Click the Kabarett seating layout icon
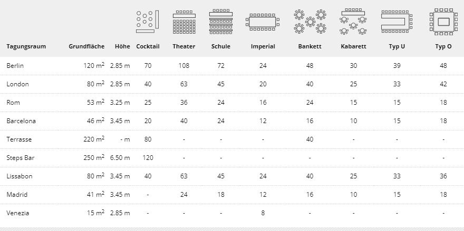The height and width of the screenshot is (231, 464). pos(353,22)
